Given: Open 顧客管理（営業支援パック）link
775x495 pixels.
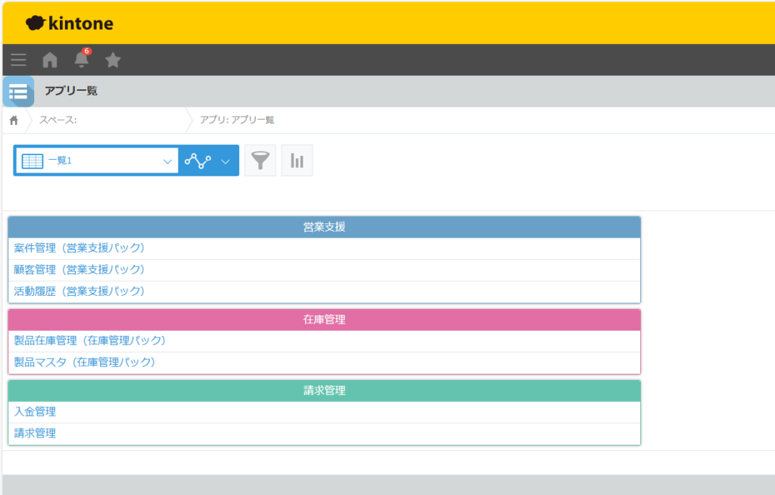Looking at the screenshot, I should [x=79, y=269].
